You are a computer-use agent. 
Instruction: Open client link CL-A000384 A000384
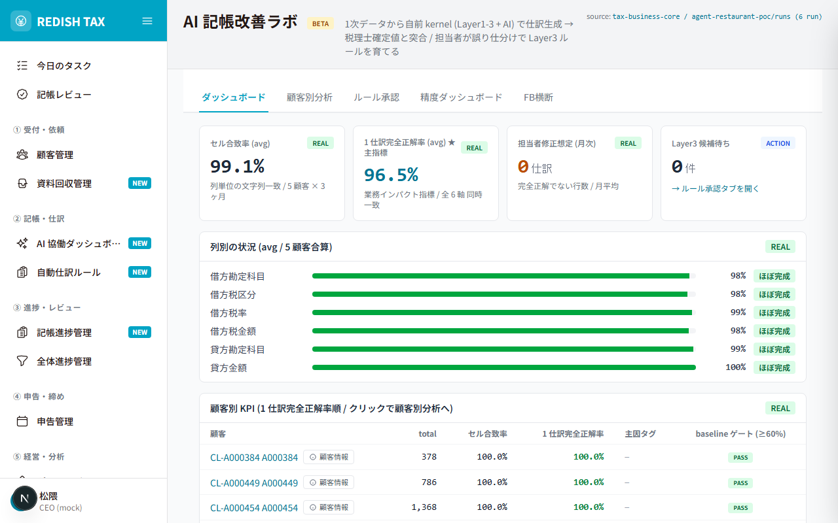(254, 458)
